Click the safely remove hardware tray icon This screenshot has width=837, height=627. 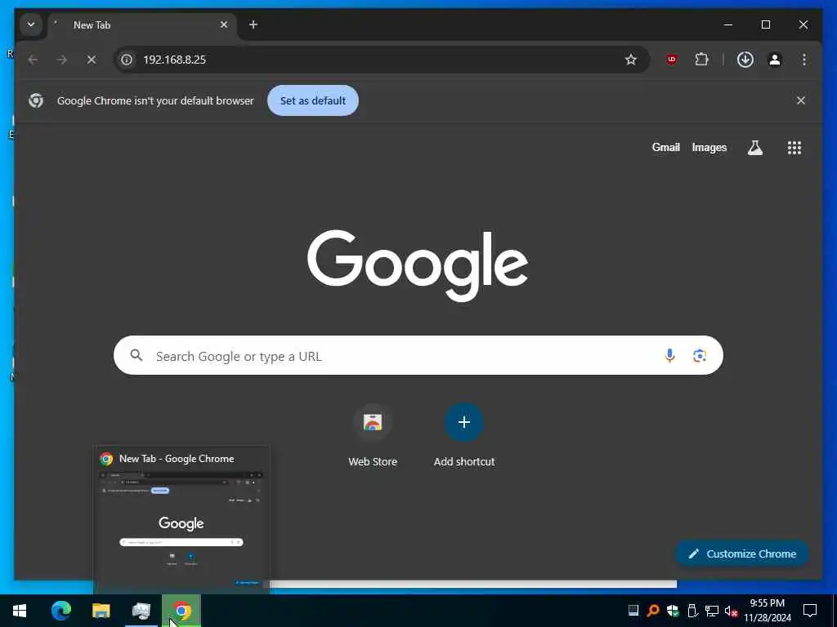[x=692, y=611]
